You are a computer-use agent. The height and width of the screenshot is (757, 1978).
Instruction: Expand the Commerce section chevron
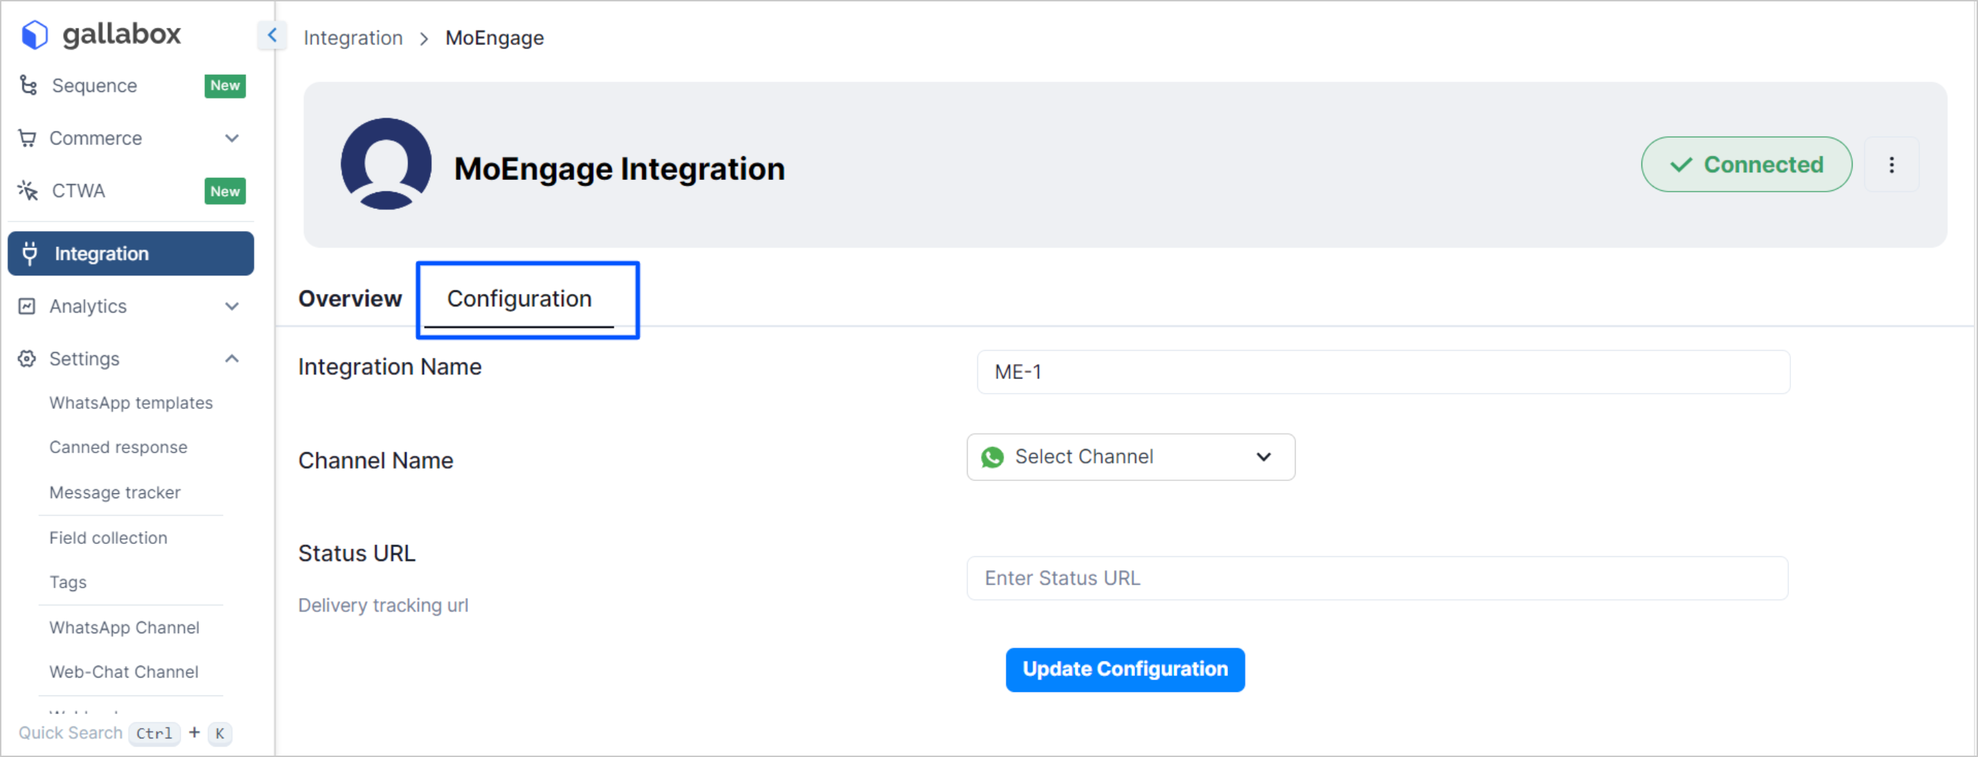click(x=233, y=138)
